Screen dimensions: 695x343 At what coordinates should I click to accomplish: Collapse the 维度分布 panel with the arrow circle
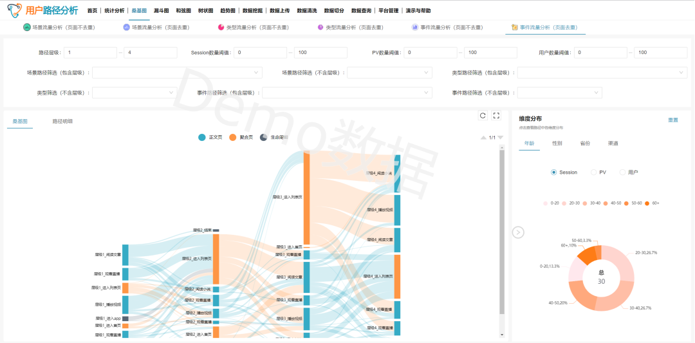click(x=518, y=232)
